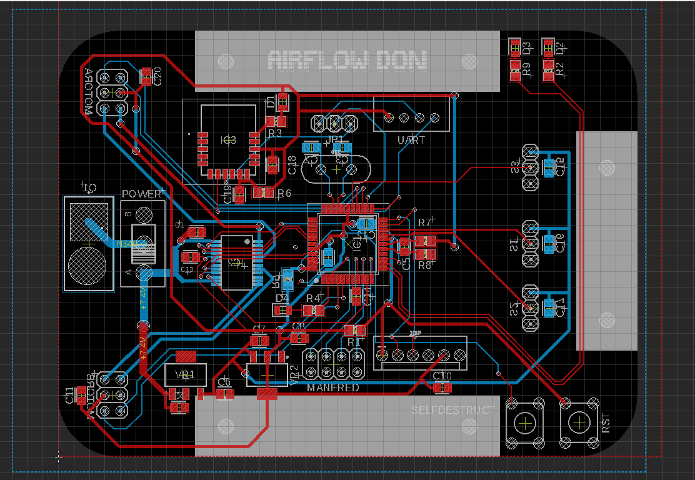Click the R3 resistor pads

click(x=276, y=121)
